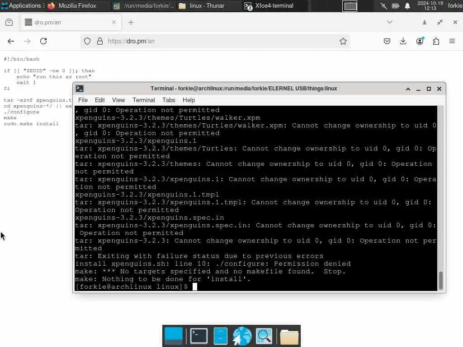
Task: Click the Firefox minimize download arrow icon
Action: tap(424, 22)
